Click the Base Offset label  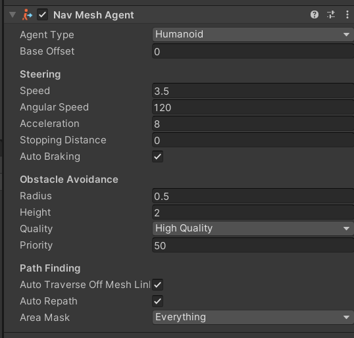point(47,51)
